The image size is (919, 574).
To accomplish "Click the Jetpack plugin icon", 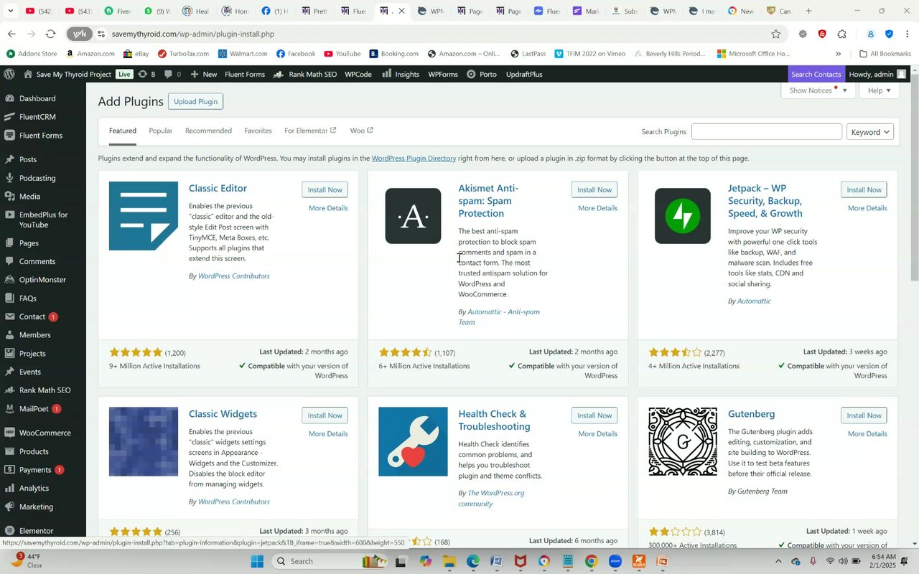I will (x=682, y=216).
